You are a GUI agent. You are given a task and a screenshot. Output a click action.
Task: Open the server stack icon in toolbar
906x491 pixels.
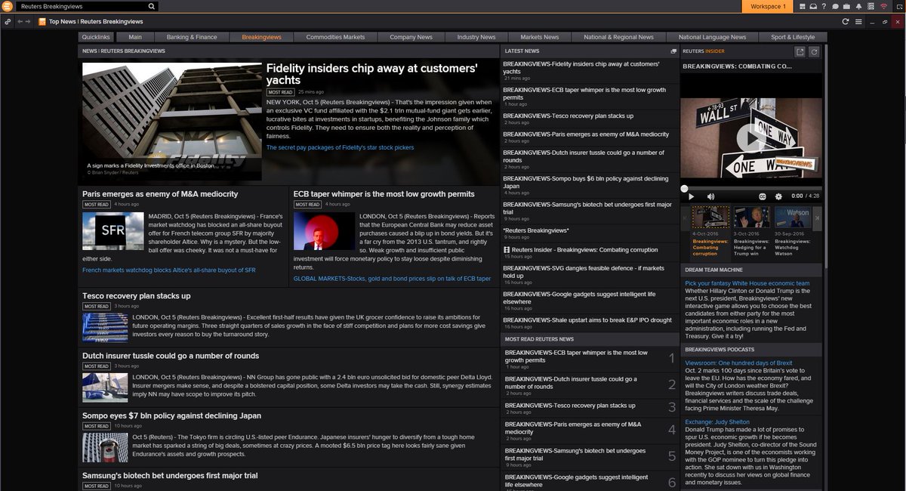pyautogui.click(x=871, y=6)
